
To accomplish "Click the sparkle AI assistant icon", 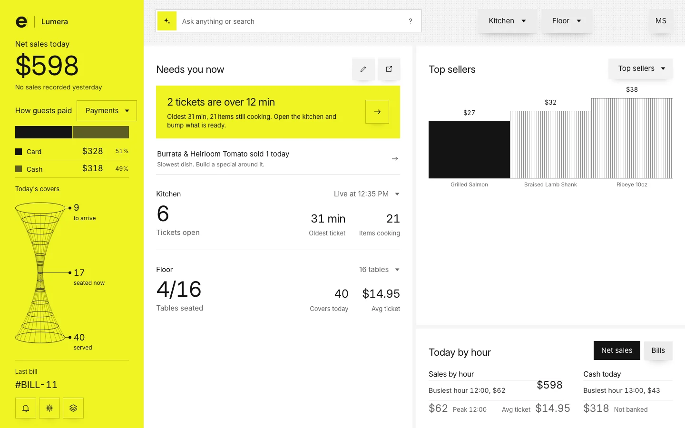I will 167,21.
